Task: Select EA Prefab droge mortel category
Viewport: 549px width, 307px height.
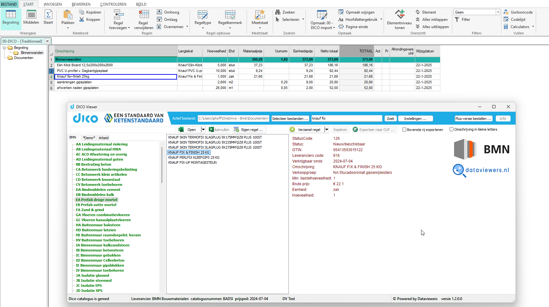Action: (96, 200)
